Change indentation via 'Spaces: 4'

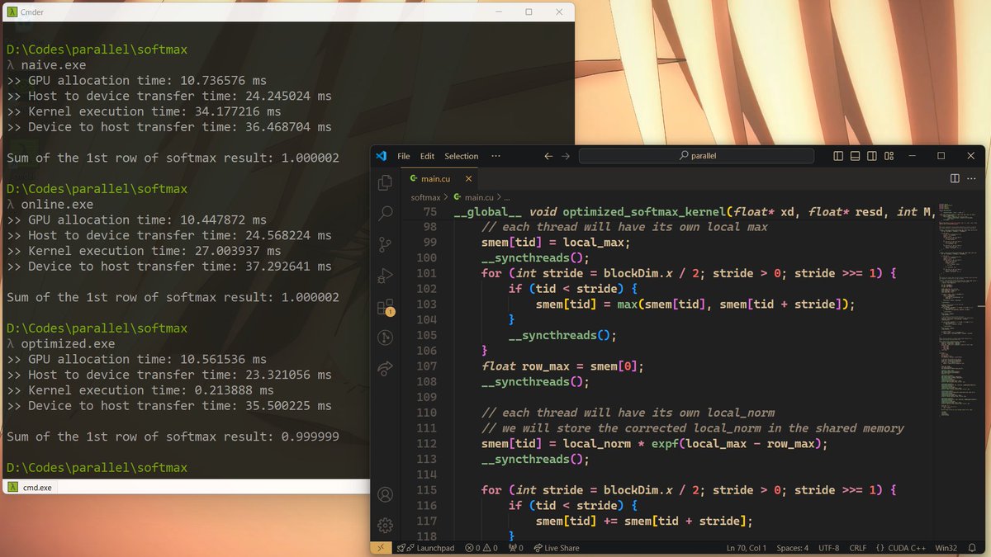[793, 548]
